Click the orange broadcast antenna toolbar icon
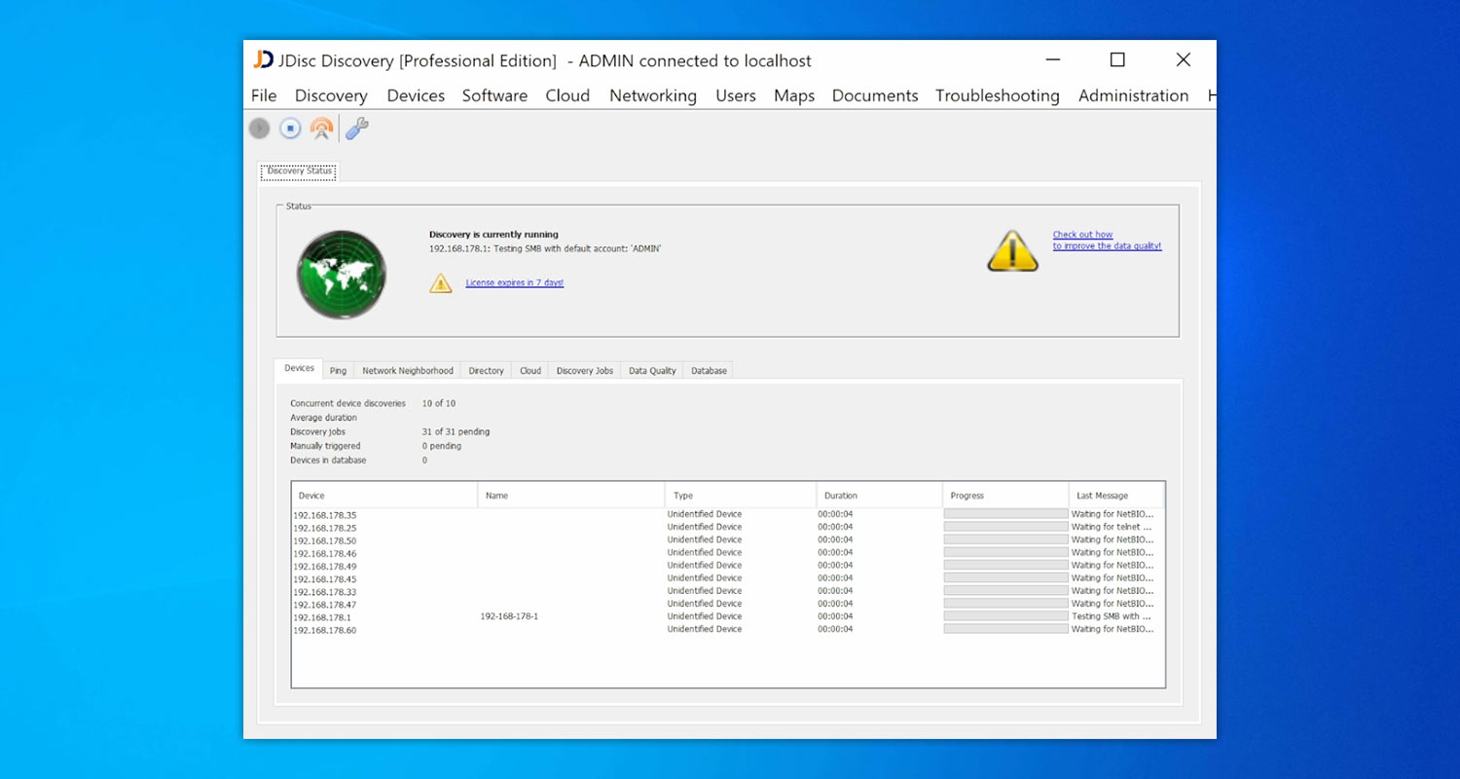This screenshot has width=1460, height=779. 321,128
